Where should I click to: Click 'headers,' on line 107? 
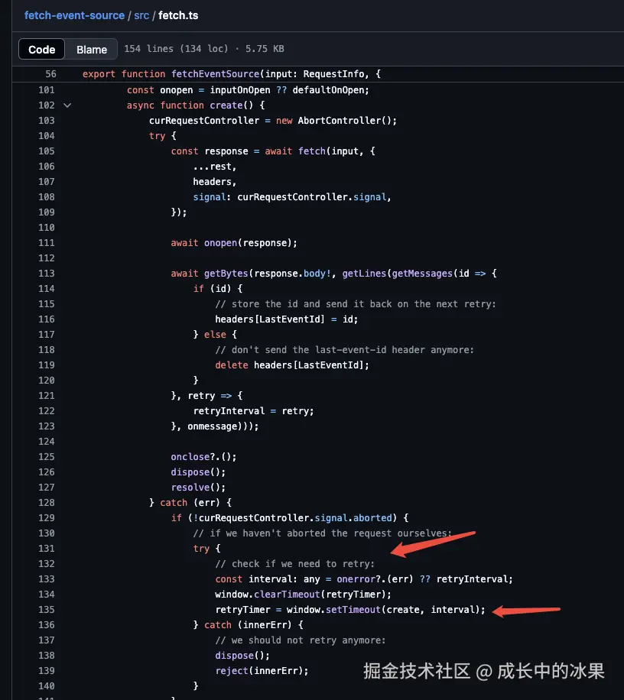point(214,182)
